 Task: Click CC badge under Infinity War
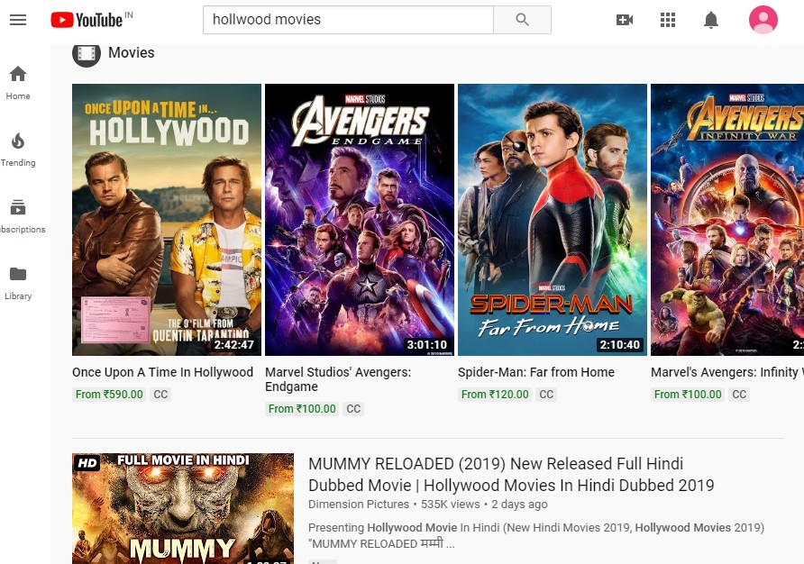pos(739,395)
